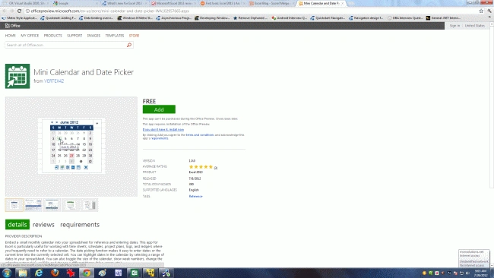
Task: Click the taskbar clock
Action: click(481, 273)
